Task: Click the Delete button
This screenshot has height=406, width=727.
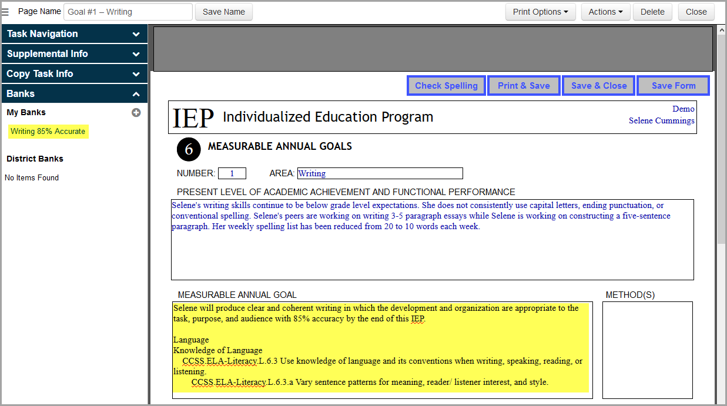Action: [652, 12]
